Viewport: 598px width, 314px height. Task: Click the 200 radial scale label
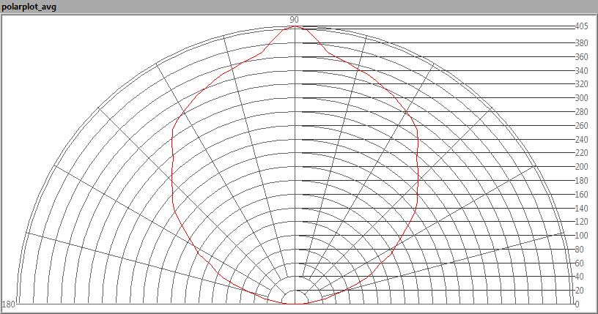tap(581, 167)
